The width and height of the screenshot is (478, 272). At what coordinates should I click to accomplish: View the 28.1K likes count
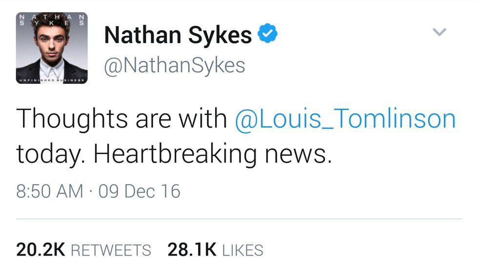[x=192, y=250]
